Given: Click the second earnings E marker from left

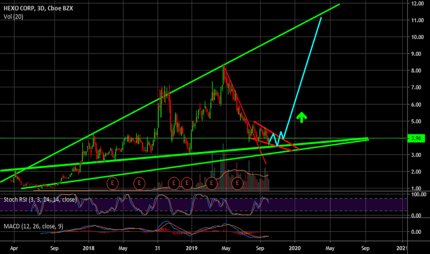Looking at the screenshot, I should pyautogui.click(x=139, y=183).
